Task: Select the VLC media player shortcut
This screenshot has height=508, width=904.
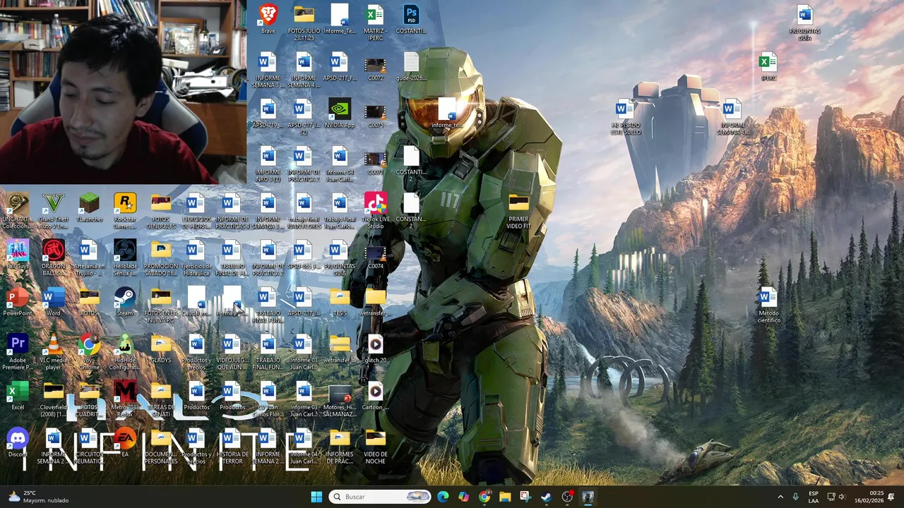Action: [x=53, y=352]
